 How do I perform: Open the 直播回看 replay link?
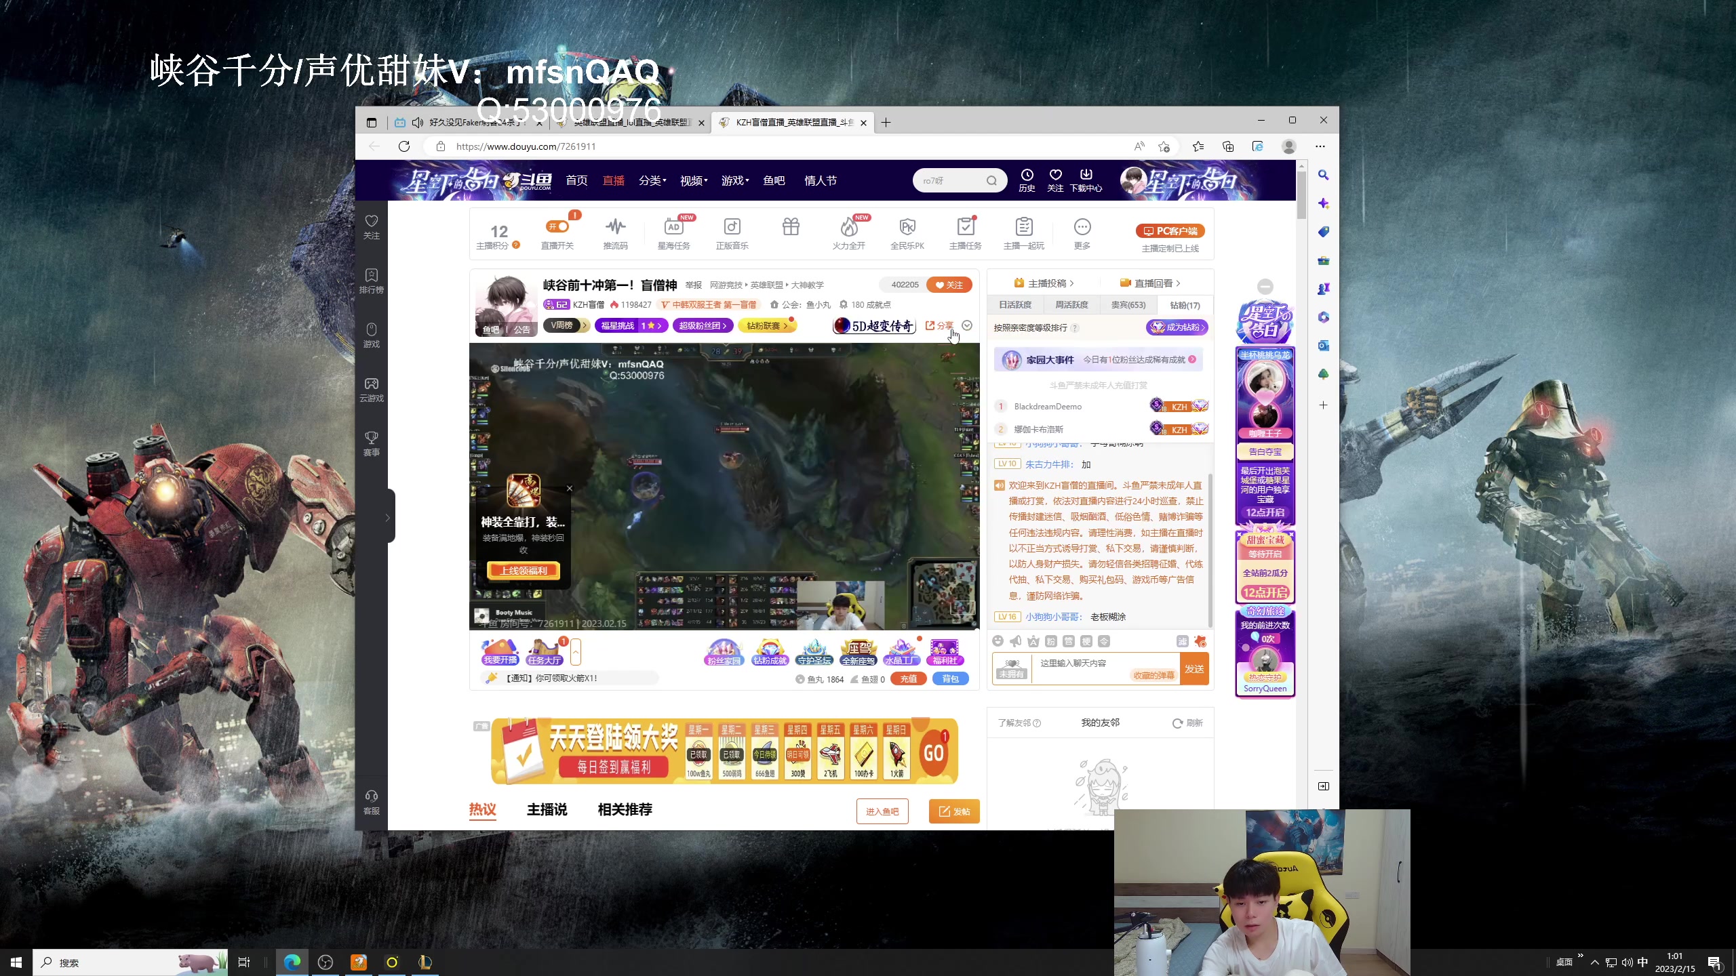tap(1150, 283)
